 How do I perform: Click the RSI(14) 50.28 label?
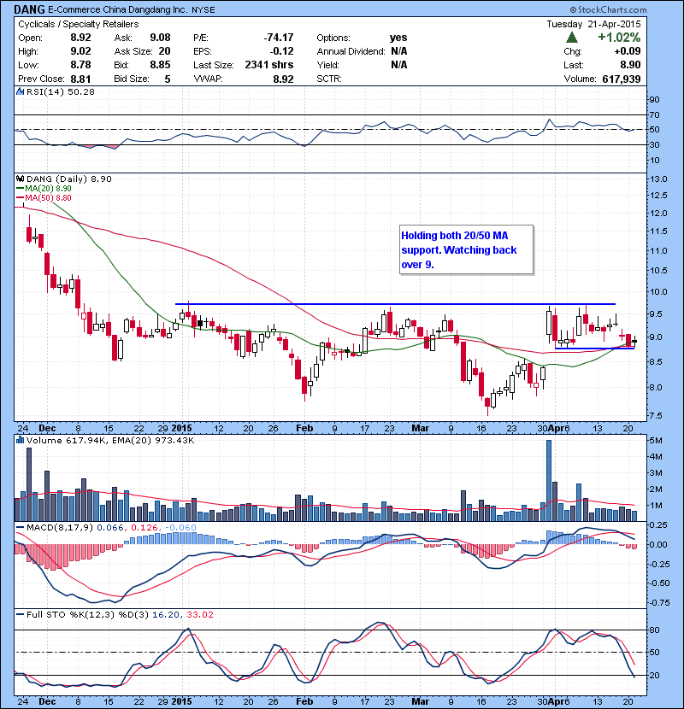coord(61,91)
